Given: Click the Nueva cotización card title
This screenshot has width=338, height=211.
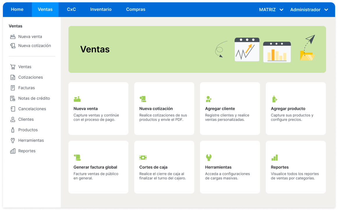Looking at the screenshot, I should [x=156, y=109].
